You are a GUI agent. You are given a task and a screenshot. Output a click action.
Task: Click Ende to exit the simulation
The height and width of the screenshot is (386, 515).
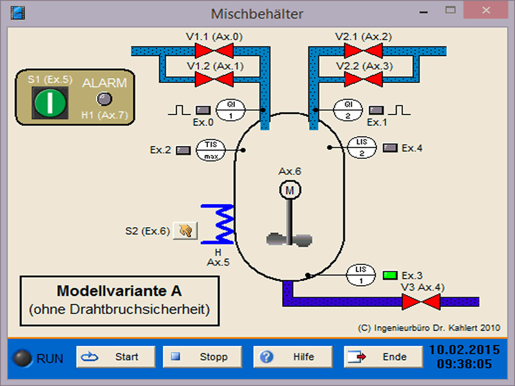pos(383,356)
